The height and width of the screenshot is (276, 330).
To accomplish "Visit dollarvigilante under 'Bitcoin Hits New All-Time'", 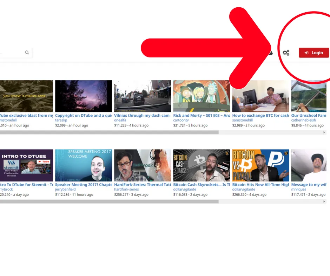I will point(244,189).
